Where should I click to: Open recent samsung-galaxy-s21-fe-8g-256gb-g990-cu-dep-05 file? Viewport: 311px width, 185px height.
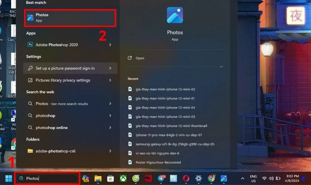click(x=175, y=144)
